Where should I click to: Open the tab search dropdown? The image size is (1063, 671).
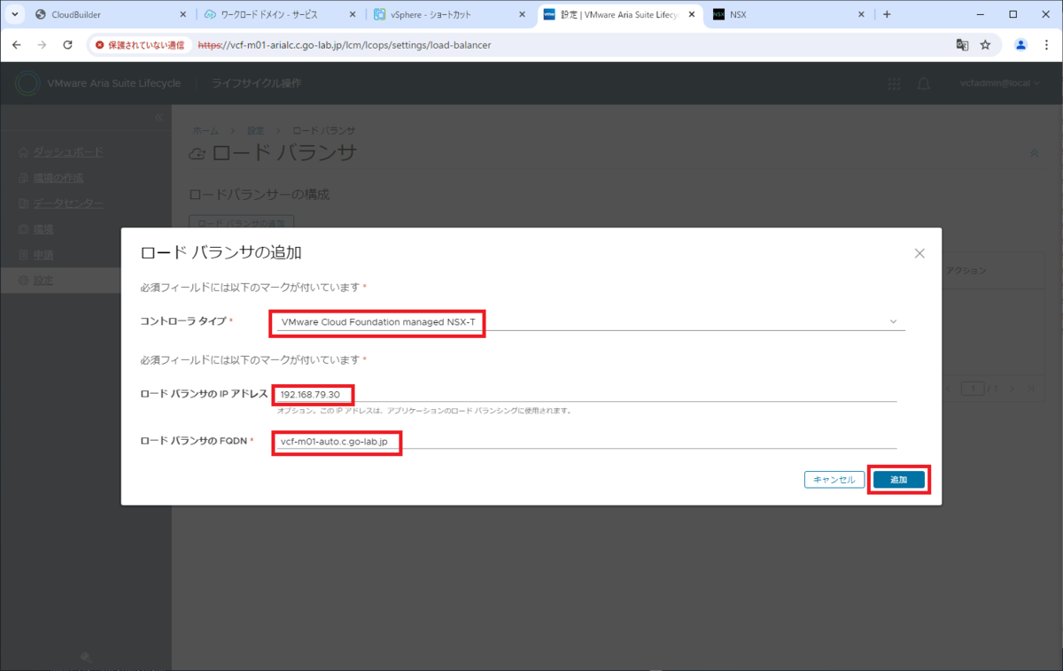[x=14, y=15]
